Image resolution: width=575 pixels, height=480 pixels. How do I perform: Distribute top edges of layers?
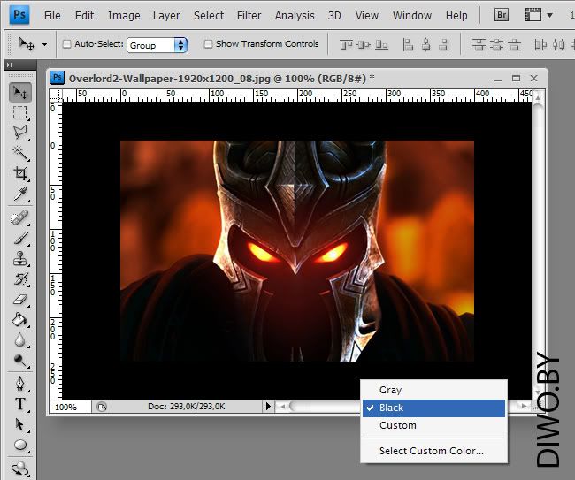[x=479, y=45]
